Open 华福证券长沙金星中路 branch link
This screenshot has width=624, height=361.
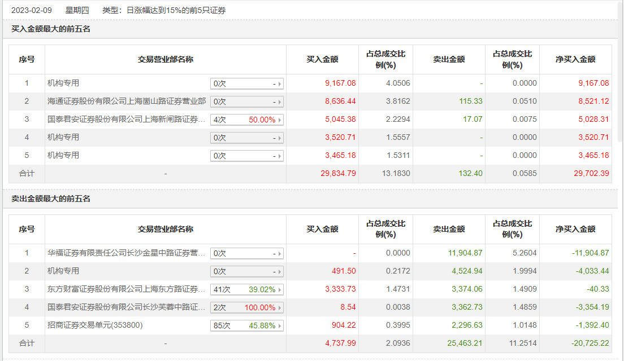tap(127, 253)
